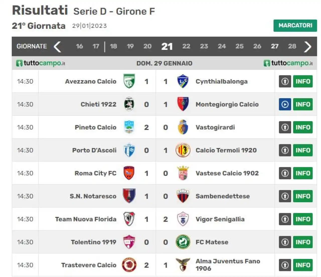Screen dimensions: 321x277
Task: Open INFO for Pineto Calcio match
Action: (303, 127)
